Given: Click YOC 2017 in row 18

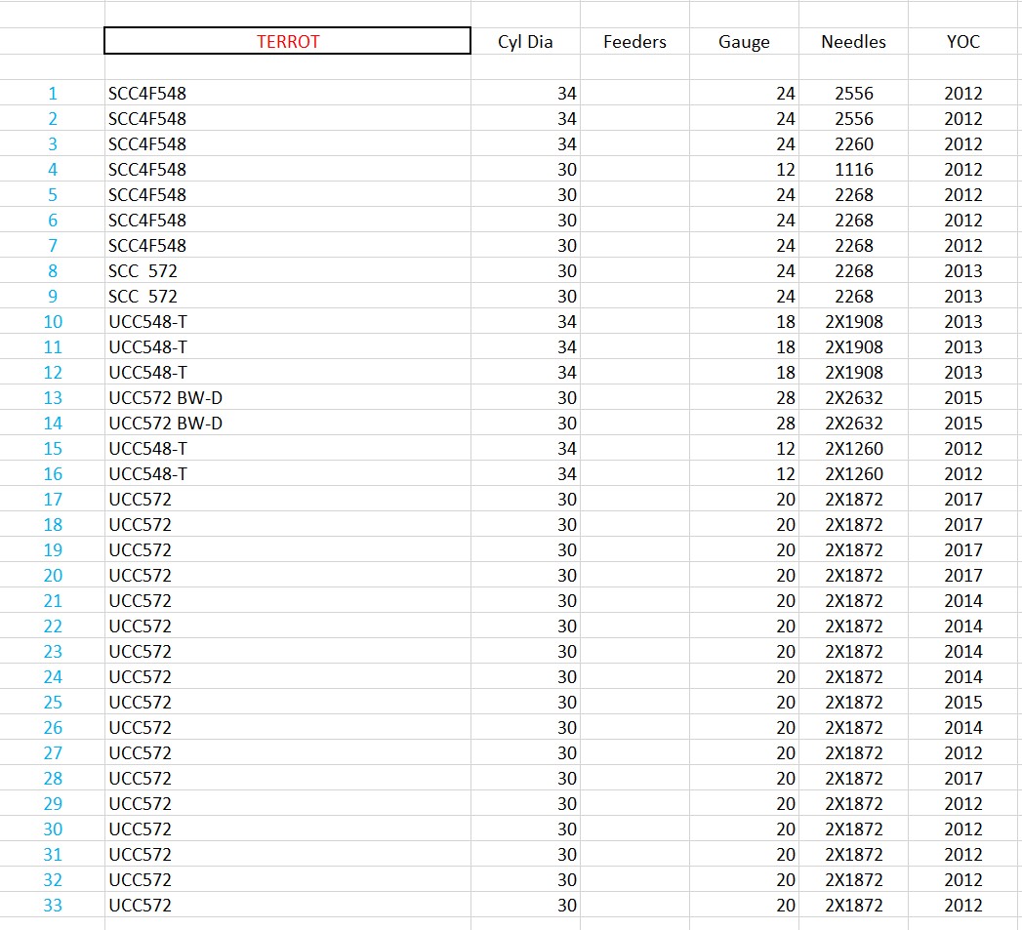Looking at the screenshot, I should pyautogui.click(x=963, y=525).
